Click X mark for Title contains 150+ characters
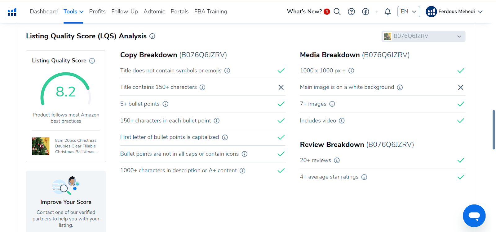The height and width of the screenshot is (232, 496). (281, 87)
